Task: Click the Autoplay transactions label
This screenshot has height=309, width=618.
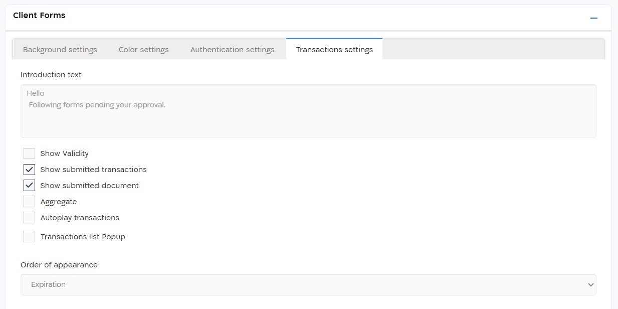Action: (x=80, y=218)
